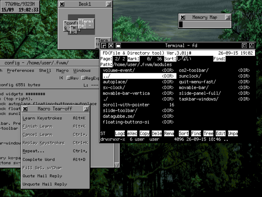Toggle the RegExp checkbox in config editor
This screenshot has height=197, width=262.
(90, 78)
